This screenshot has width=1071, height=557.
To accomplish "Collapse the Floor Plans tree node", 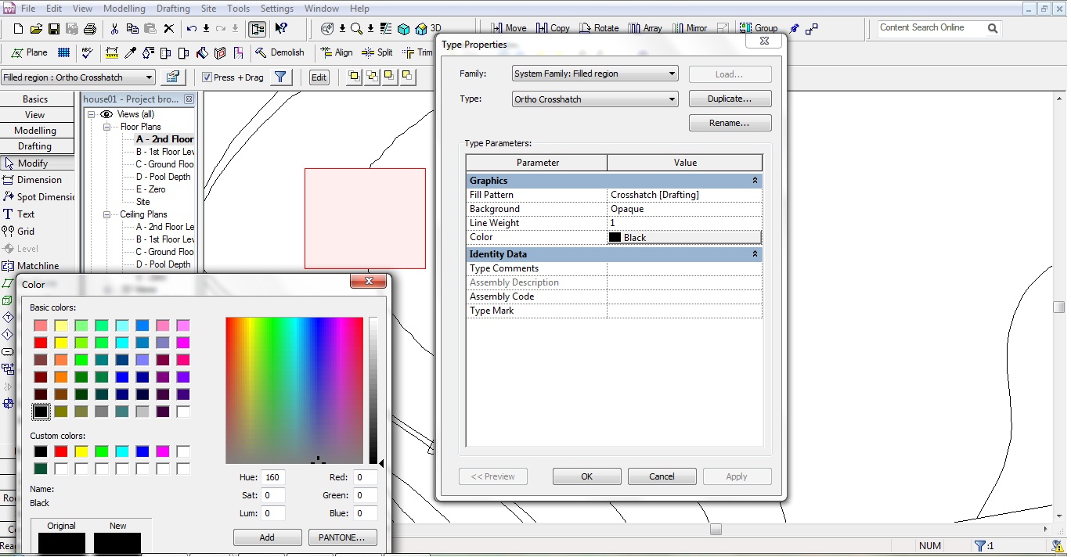I will tap(106, 127).
